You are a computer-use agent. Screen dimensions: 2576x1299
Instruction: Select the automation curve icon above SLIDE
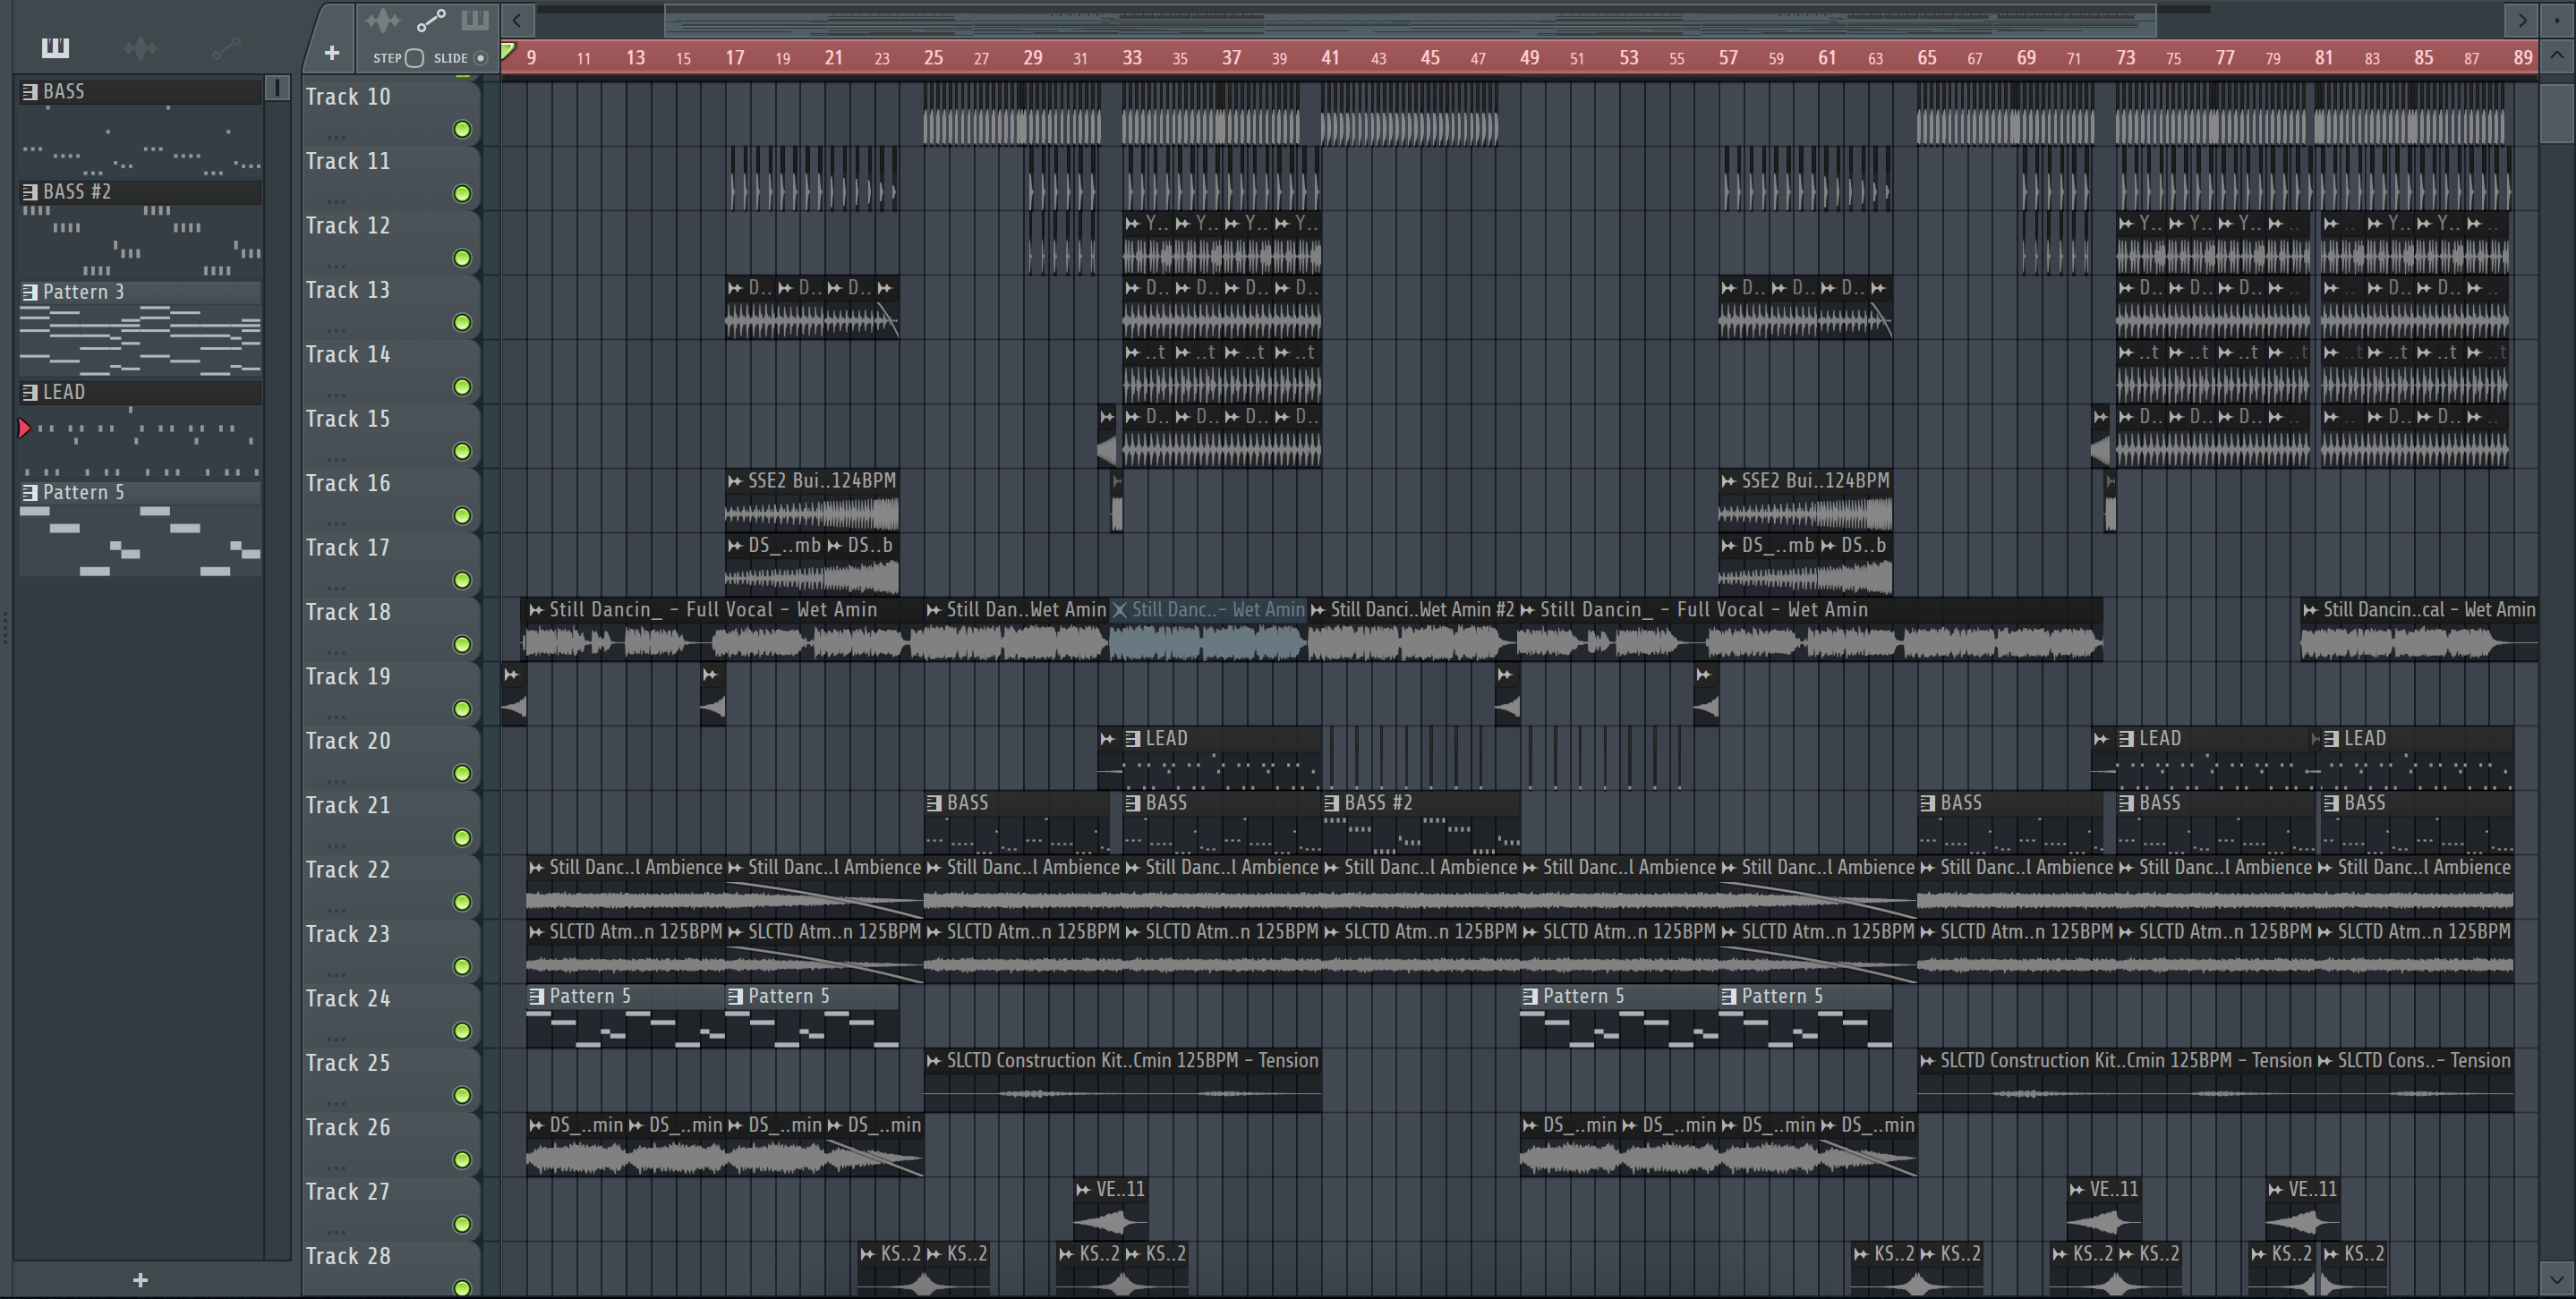[431, 20]
